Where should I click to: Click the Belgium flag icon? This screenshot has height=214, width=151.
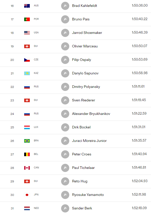(27, 154)
